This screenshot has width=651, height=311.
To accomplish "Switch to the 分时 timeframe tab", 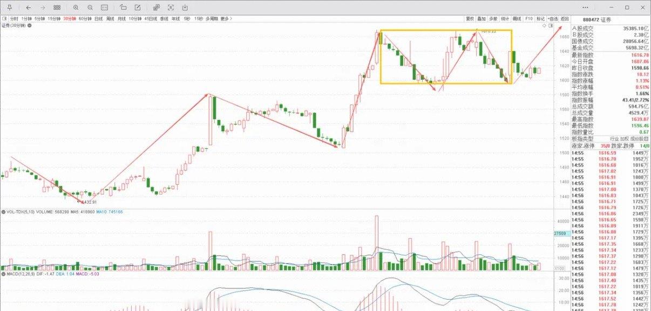I will pyautogui.click(x=14, y=18).
